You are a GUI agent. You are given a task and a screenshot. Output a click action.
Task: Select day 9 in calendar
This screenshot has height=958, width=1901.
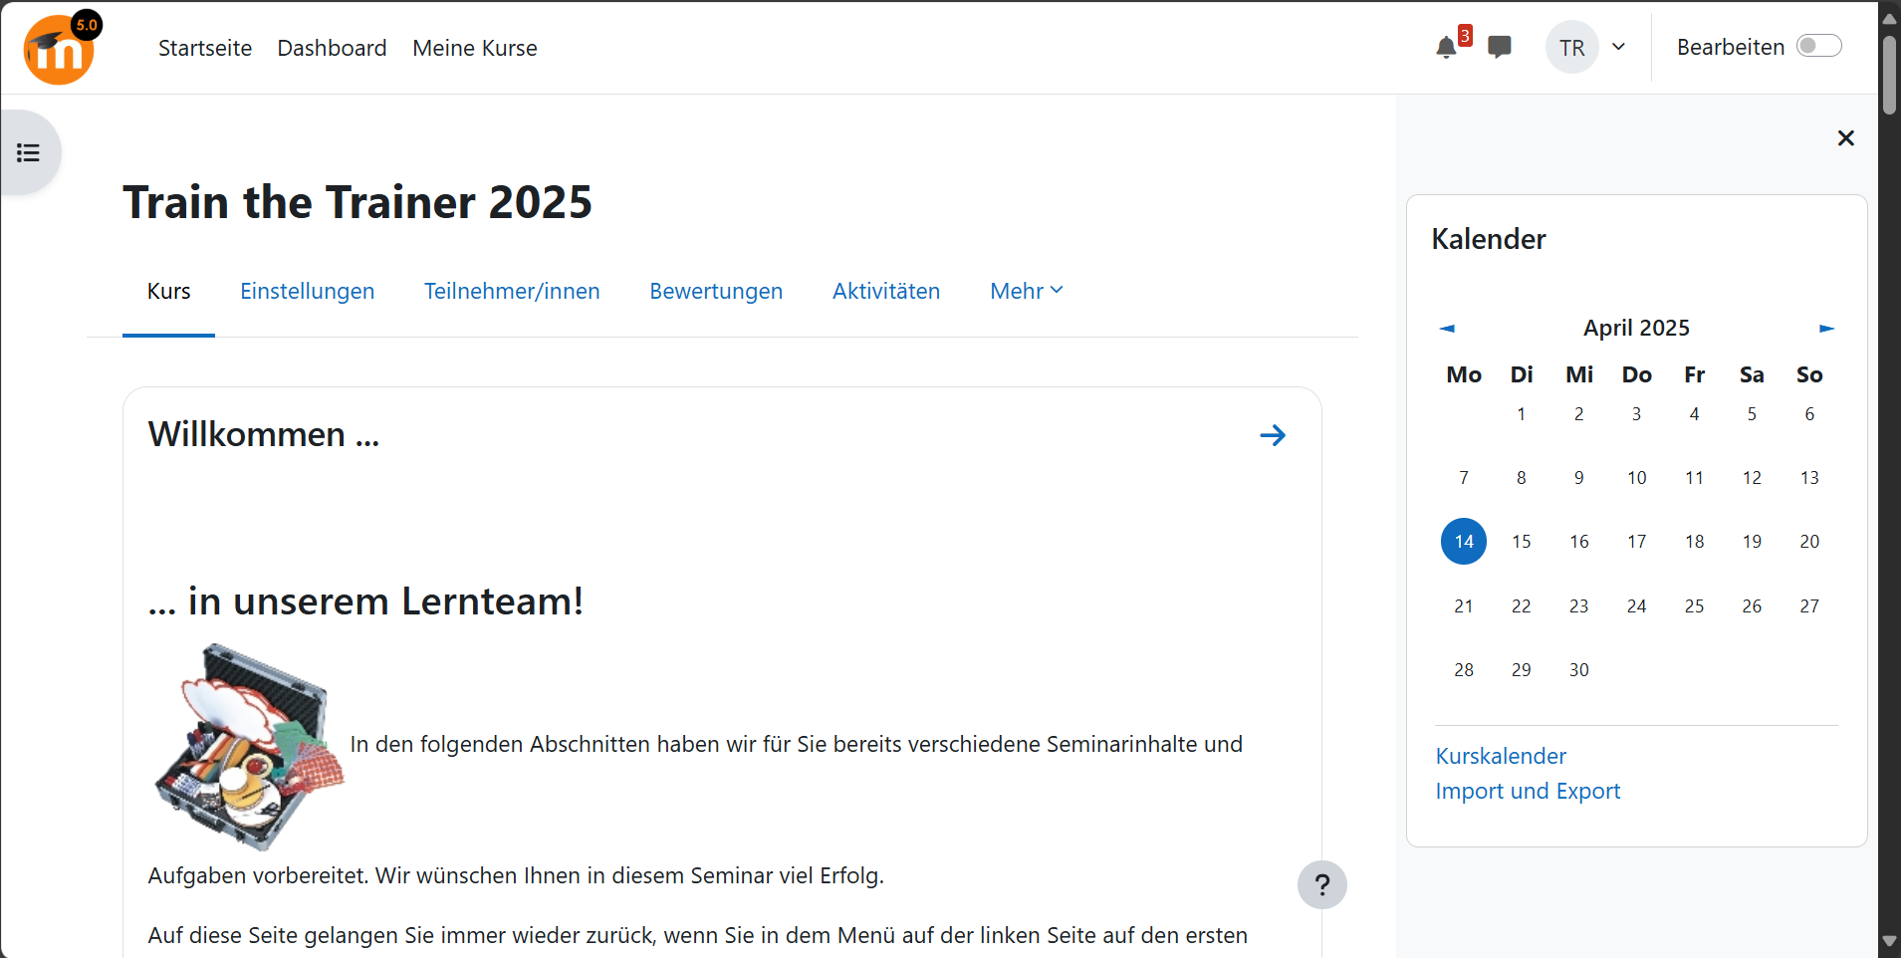click(1578, 478)
